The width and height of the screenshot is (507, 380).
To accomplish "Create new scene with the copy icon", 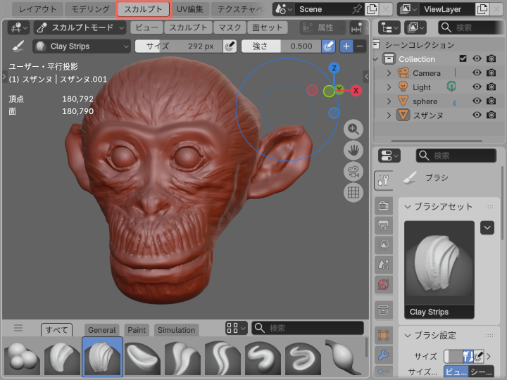I will click(372, 9).
